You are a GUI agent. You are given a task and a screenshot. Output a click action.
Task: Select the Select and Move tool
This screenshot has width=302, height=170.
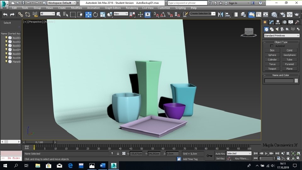(x=88, y=14)
